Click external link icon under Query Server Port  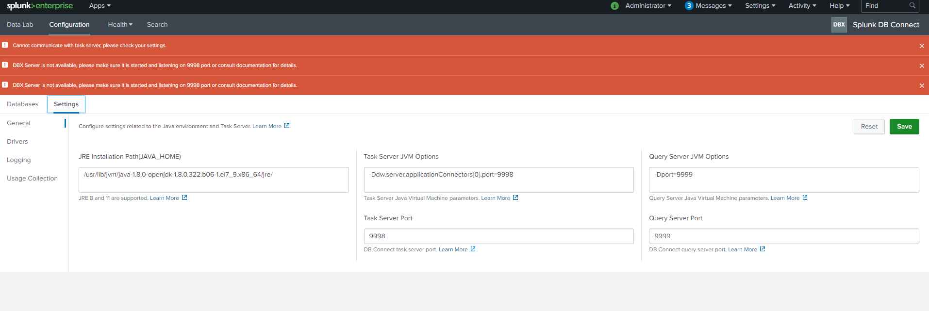[x=763, y=249]
